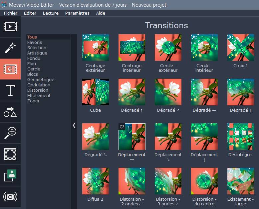Open the Stickers and shapes tab
Image resolution: width=259 pixels, height=209 pixels.
coord(10,112)
